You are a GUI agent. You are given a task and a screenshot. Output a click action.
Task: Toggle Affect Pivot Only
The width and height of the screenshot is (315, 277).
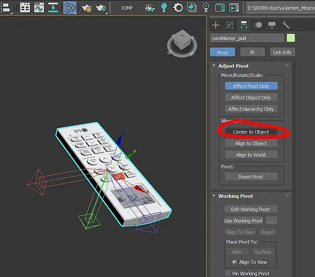(x=251, y=86)
